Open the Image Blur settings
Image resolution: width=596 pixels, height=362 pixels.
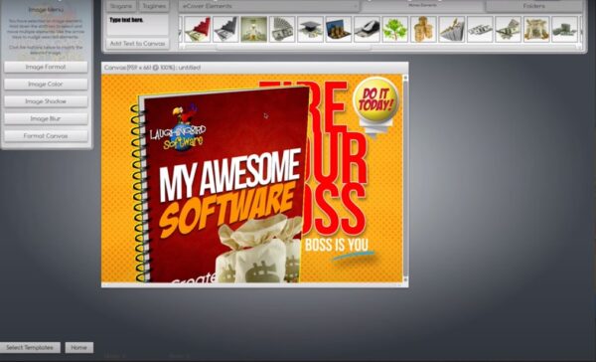[x=46, y=118]
